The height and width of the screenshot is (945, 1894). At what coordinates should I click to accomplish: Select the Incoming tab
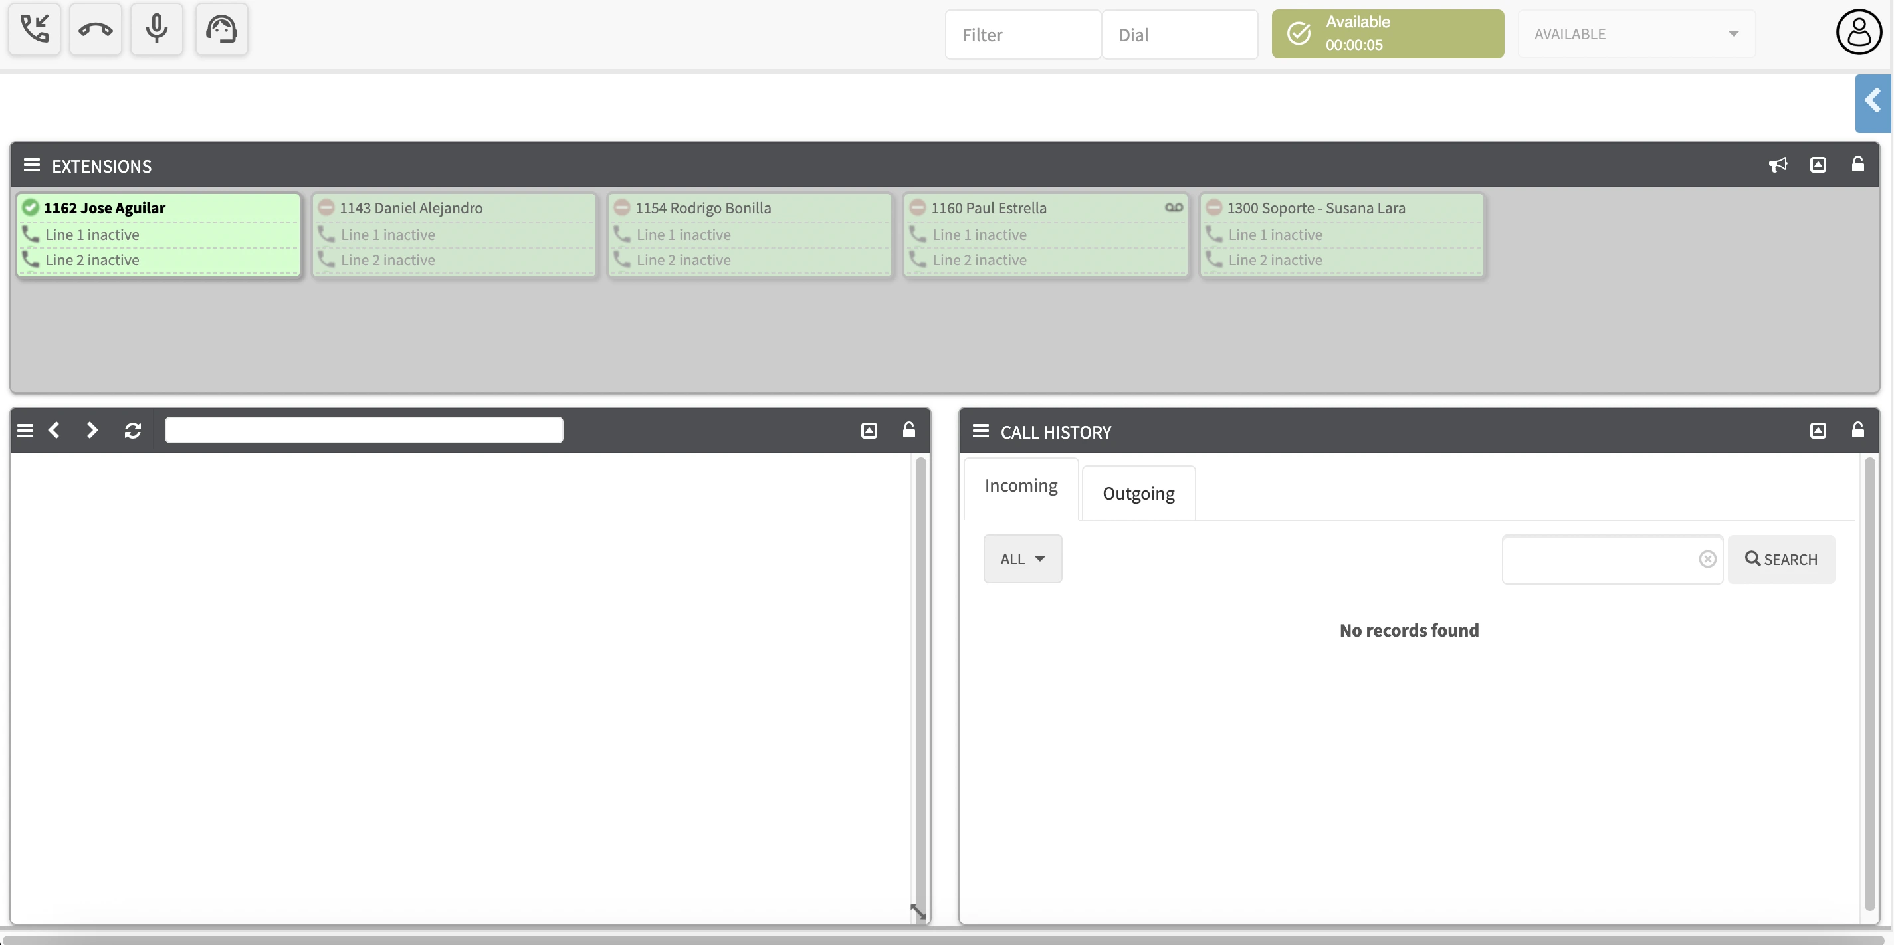tap(1020, 485)
